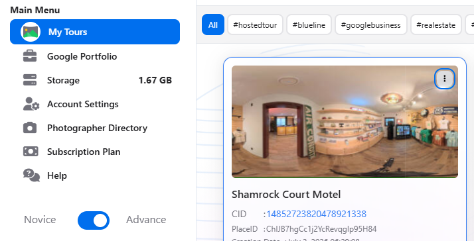Click the Help chat bubbles icon
474x241 pixels.
(31, 175)
